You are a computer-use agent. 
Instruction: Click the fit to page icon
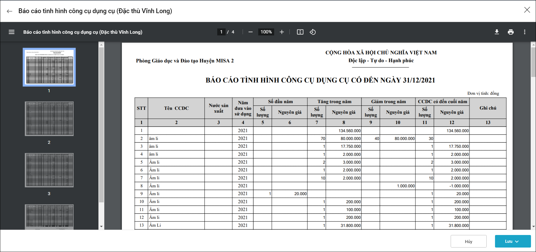click(300, 32)
